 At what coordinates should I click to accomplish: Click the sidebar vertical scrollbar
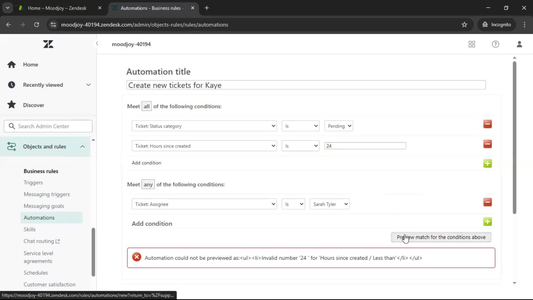tap(93, 252)
